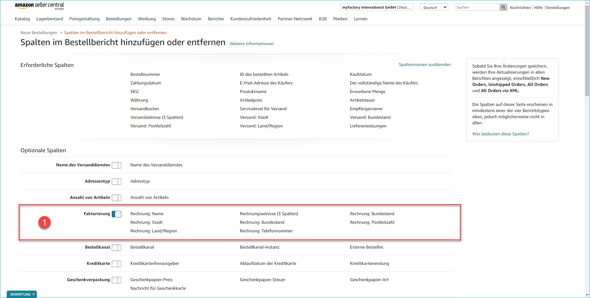Click the scrollbar down arrow
590x298 pixels.
coord(587,295)
